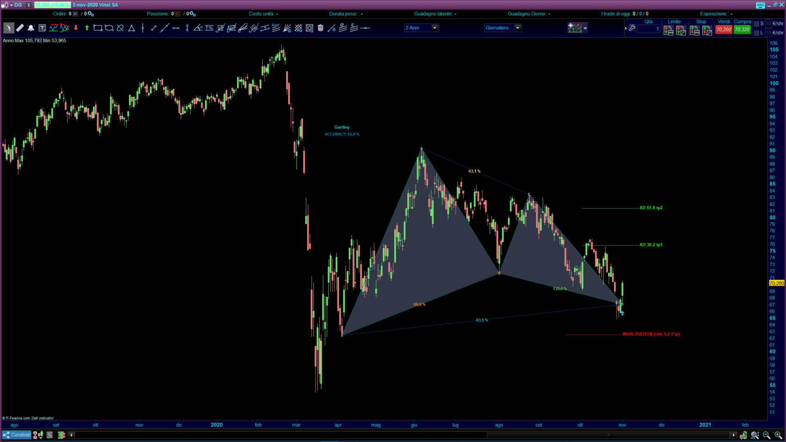The height and width of the screenshot is (442, 786).
Task: Click the Condividi share button
Action: (17, 435)
